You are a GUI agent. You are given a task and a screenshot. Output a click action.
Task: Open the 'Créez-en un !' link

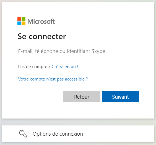[65, 67]
